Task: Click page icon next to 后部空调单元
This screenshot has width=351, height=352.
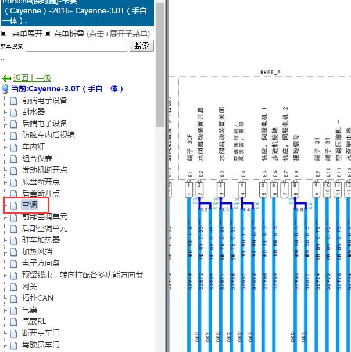Action: pyautogui.click(x=14, y=229)
